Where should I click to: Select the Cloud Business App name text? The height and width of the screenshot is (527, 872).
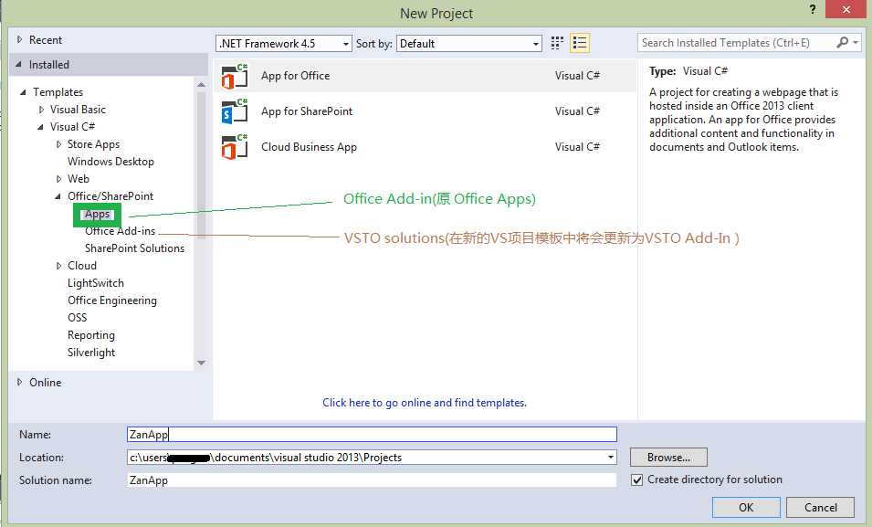[x=310, y=147]
